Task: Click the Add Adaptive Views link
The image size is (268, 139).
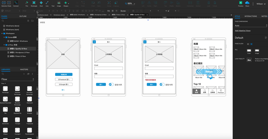Action: (x=242, y=31)
